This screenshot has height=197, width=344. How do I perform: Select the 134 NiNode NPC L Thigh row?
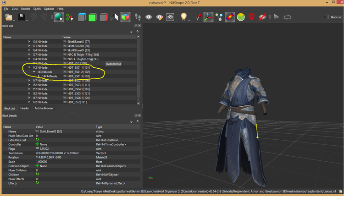pyautogui.click(x=70, y=59)
